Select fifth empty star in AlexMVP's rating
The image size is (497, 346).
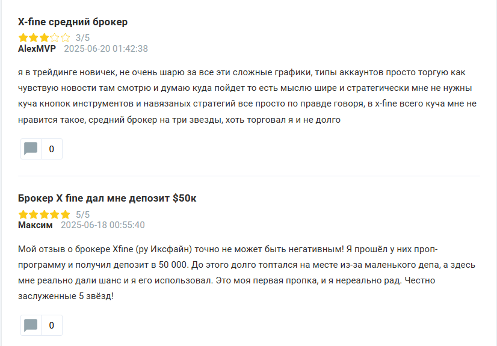[x=65, y=38]
